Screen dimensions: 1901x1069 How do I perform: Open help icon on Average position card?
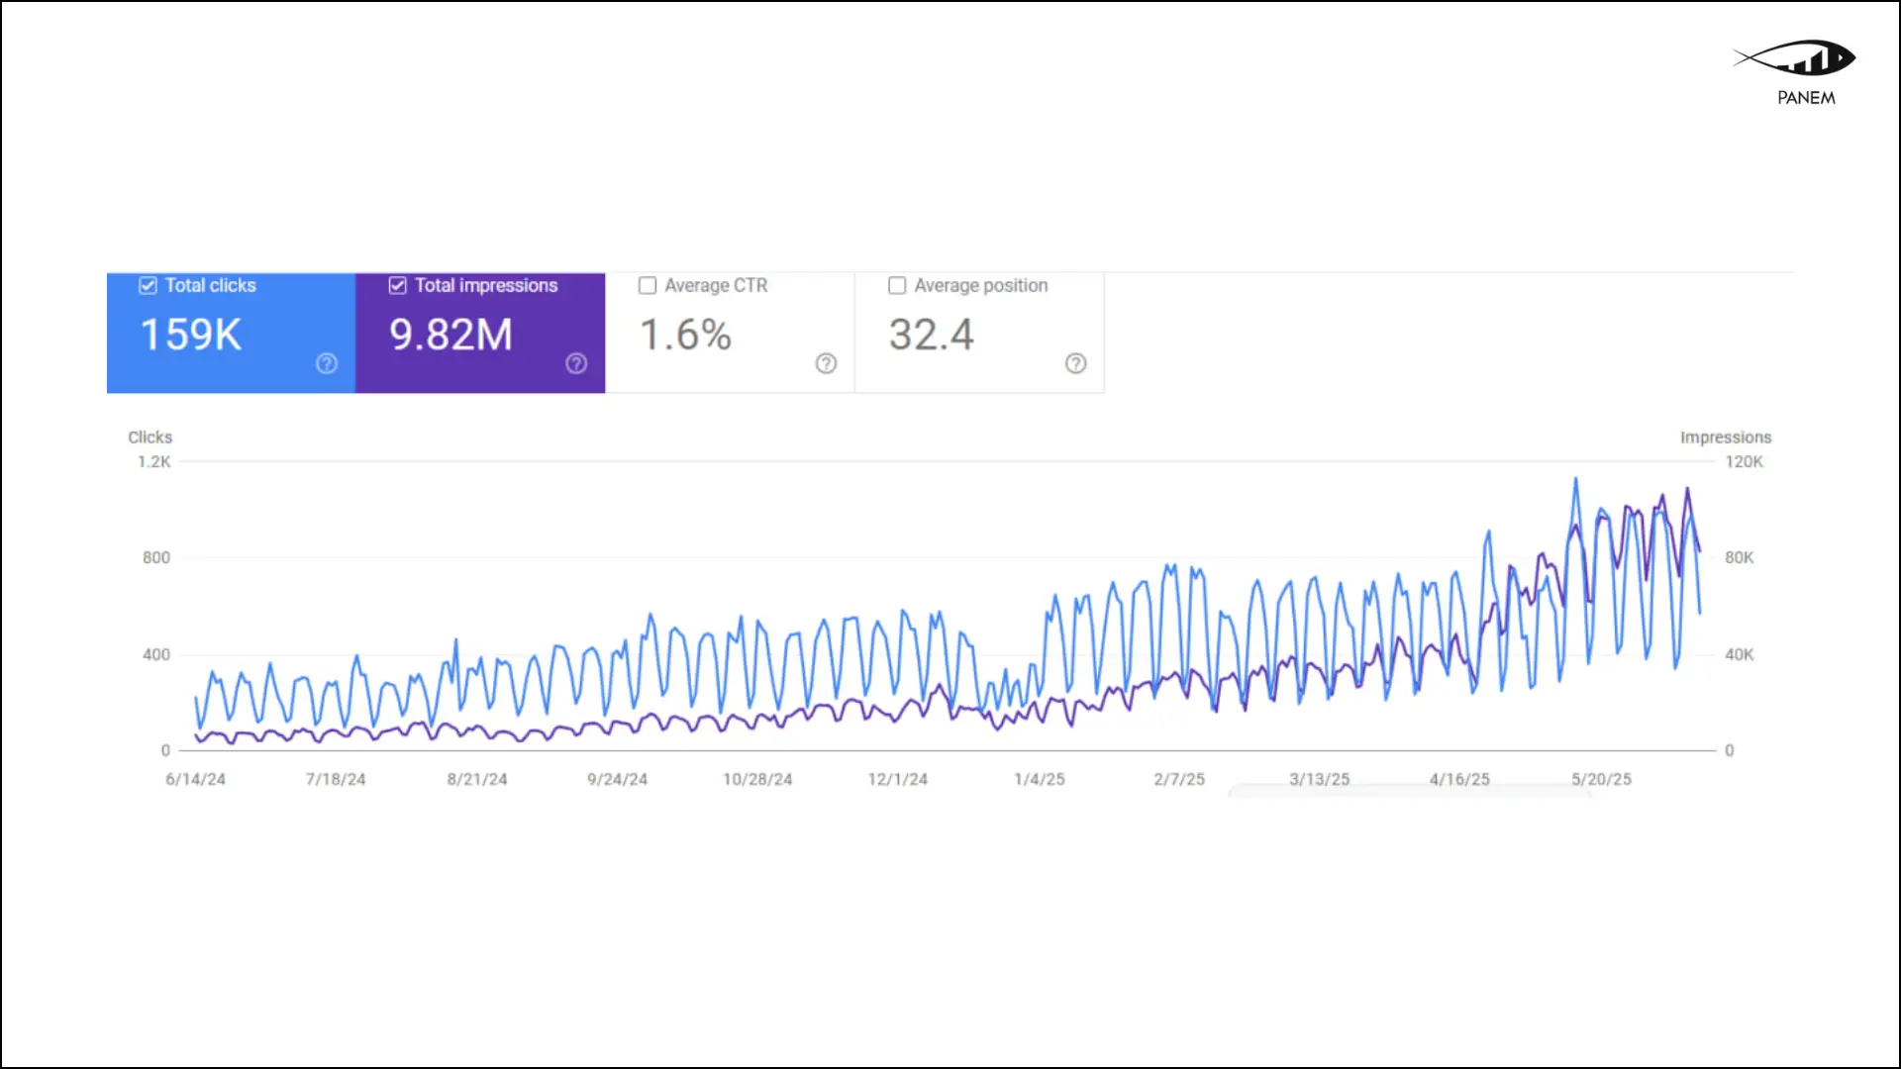[1075, 363]
